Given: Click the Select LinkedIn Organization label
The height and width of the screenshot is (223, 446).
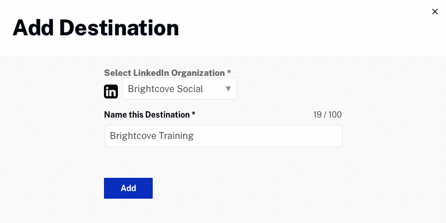Looking at the screenshot, I should 167,73.
